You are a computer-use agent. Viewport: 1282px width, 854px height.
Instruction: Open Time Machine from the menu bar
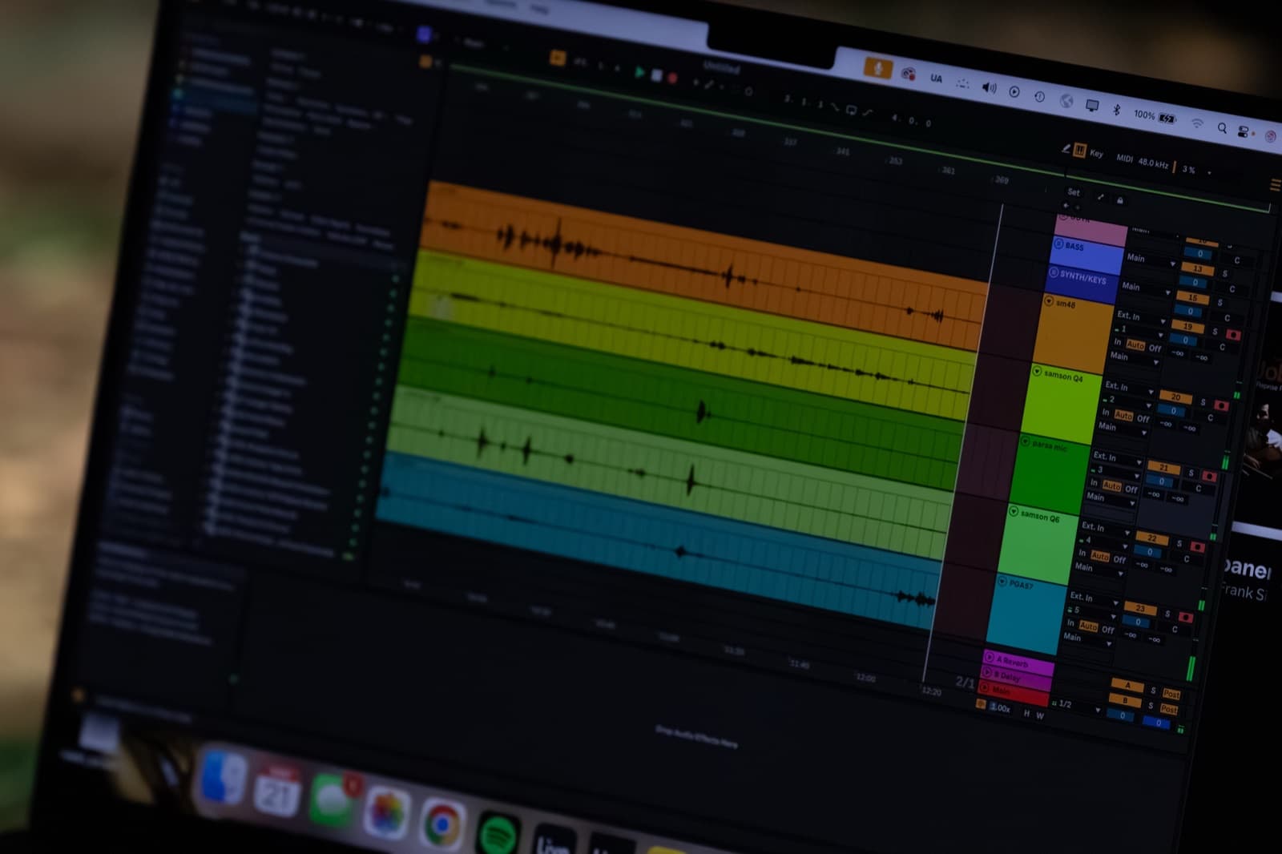(x=1039, y=96)
